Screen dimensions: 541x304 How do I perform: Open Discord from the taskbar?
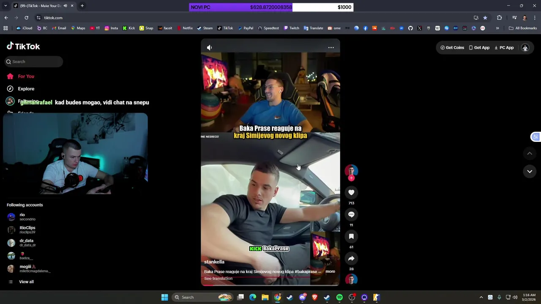302,297
